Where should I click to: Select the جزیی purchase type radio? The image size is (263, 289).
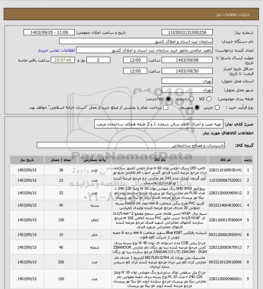217,107
